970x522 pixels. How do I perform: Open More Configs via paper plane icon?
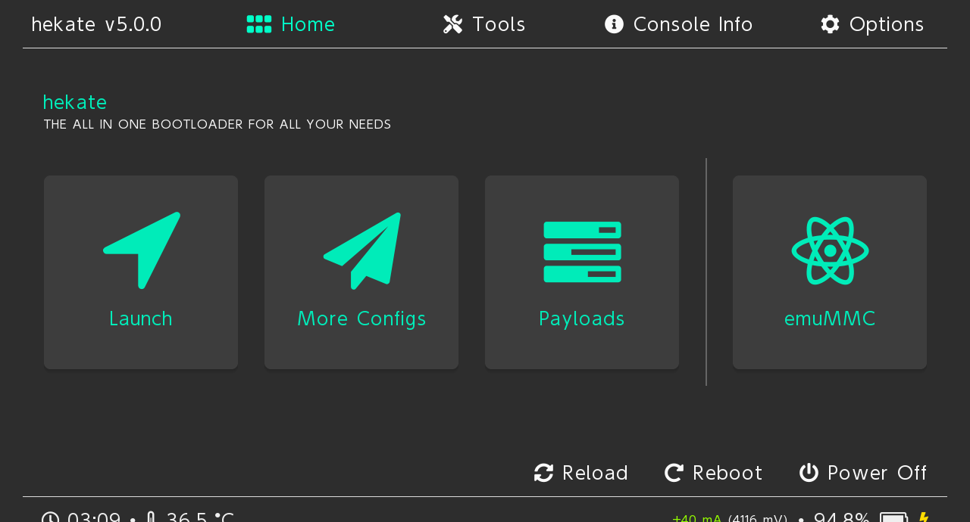coord(362,250)
